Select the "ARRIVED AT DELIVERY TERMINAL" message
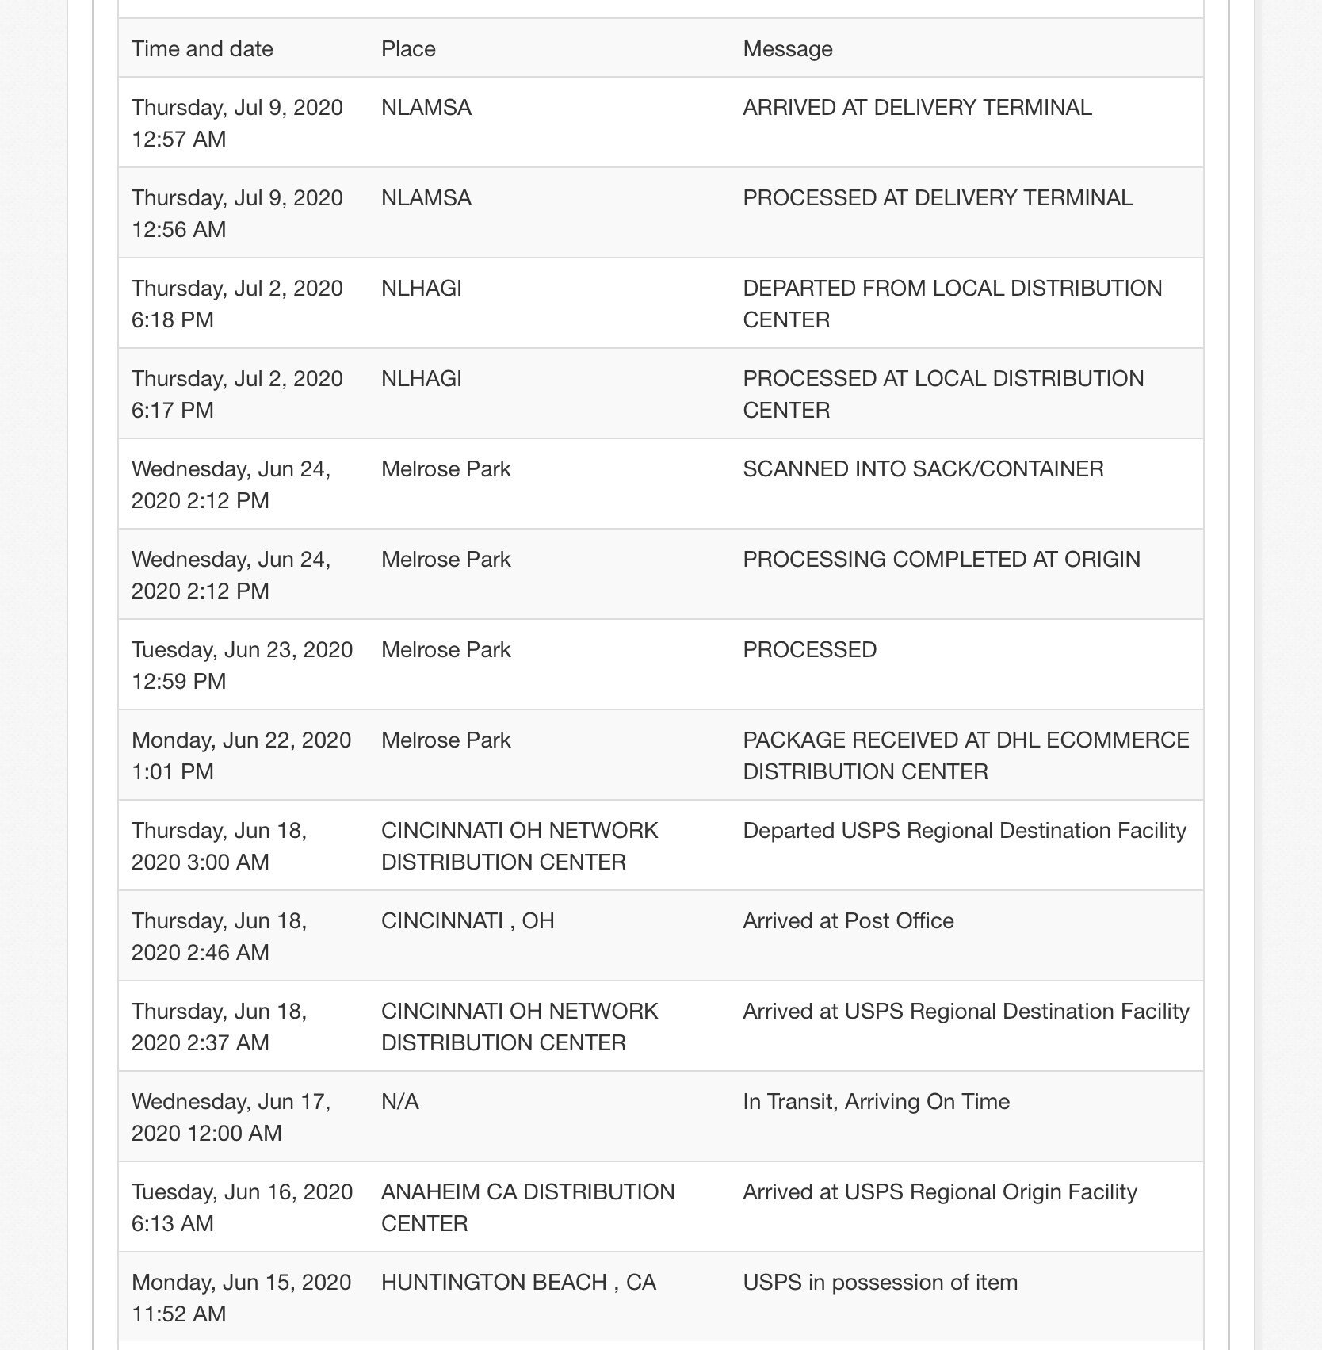The image size is (1322, 1350). (917, 108)
